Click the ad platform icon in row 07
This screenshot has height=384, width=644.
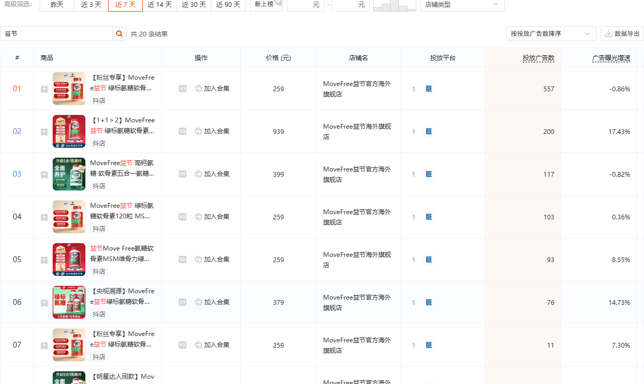point(429,345)
